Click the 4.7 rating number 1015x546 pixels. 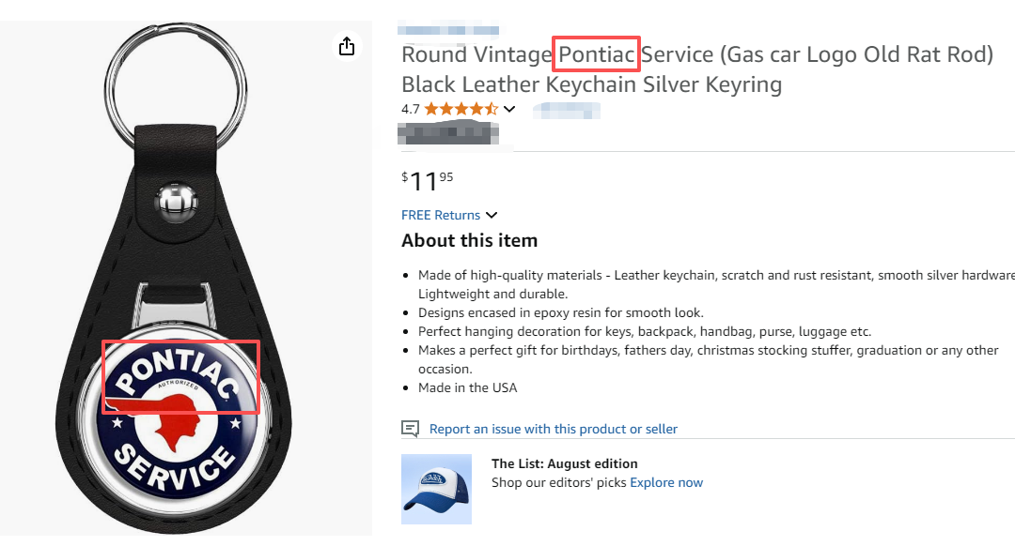[410, 109]
